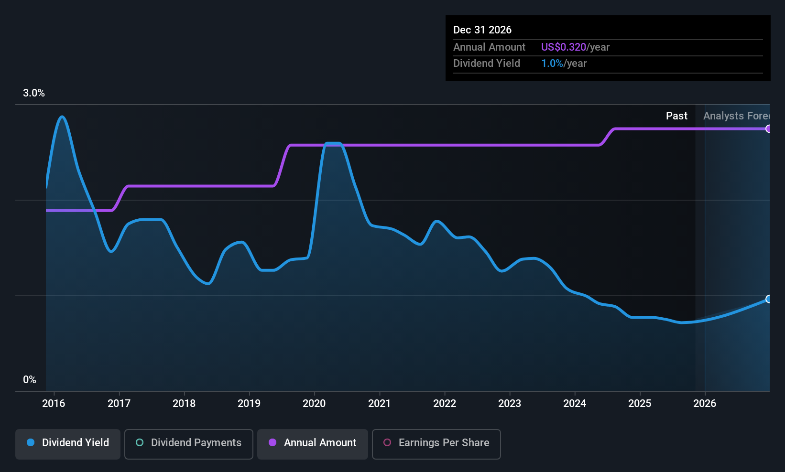Click the purple Annual Amount legend dot
Screen dimensions: 785x472
pos(273,442)
